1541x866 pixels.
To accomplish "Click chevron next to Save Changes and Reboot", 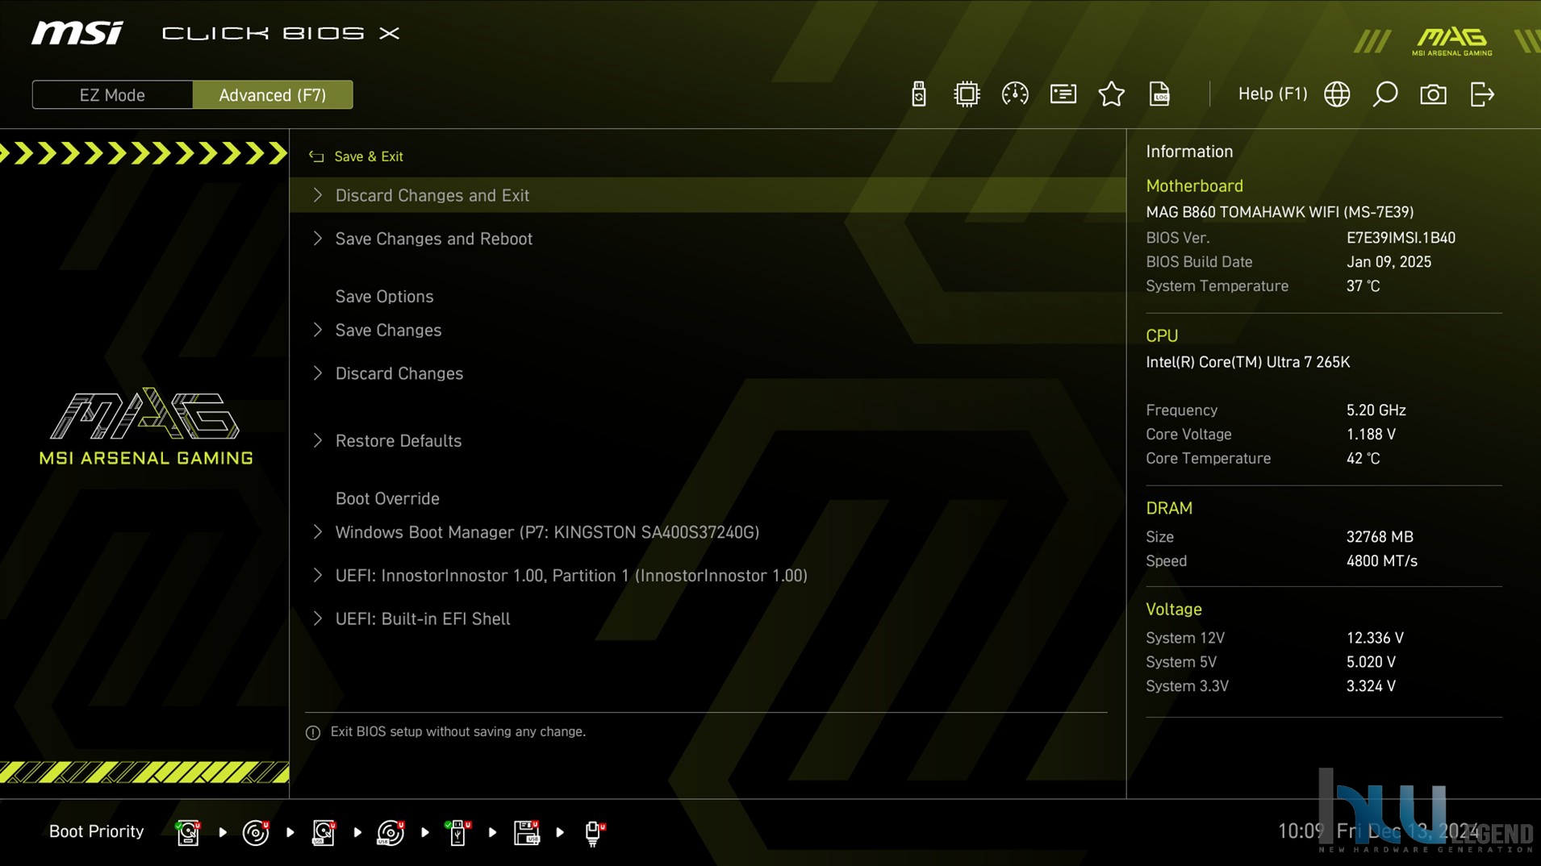I will point(318,239).
